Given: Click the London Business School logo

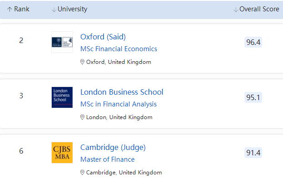Looking at the screenshot, I should (62, 97).
